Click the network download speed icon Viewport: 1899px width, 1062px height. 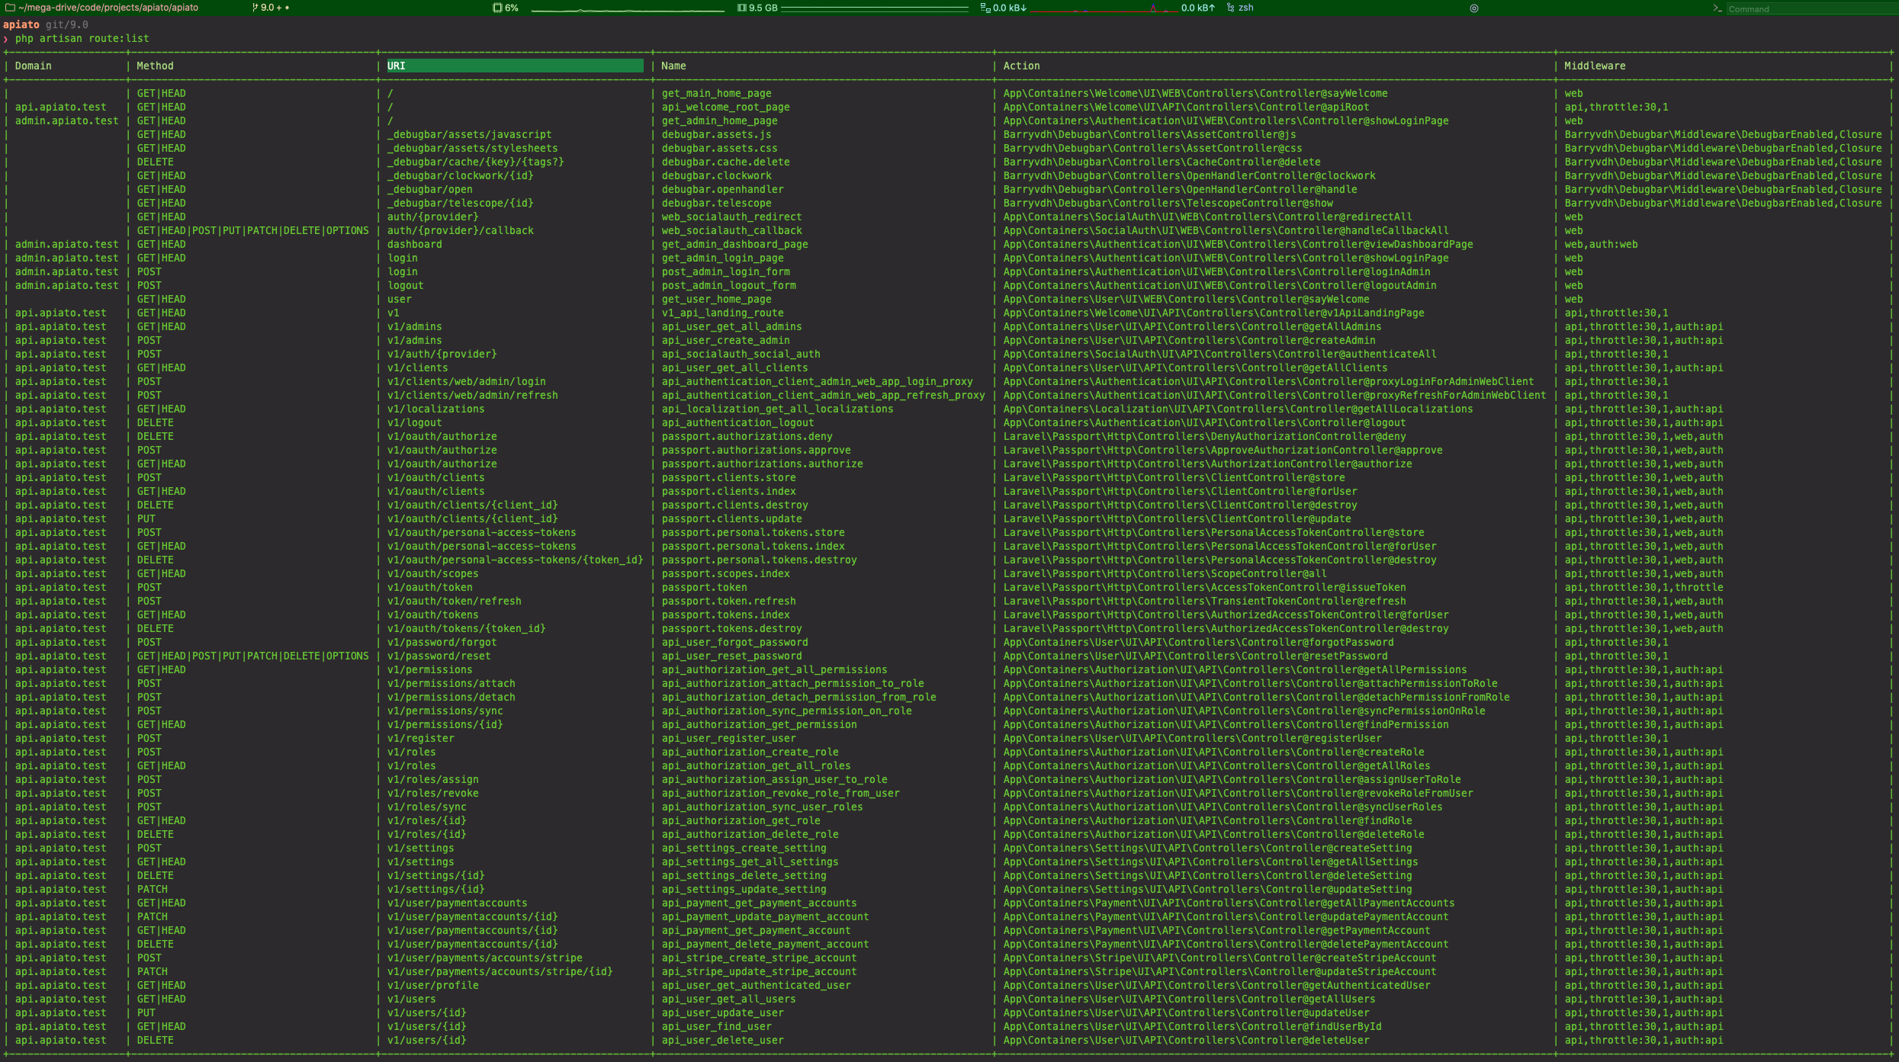pos(985,8)
